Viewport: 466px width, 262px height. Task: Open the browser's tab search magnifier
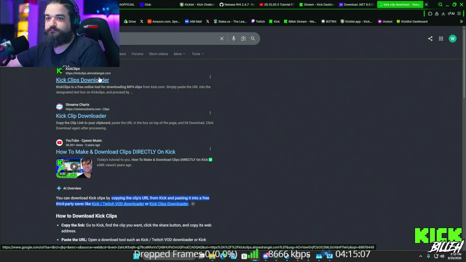440,5
